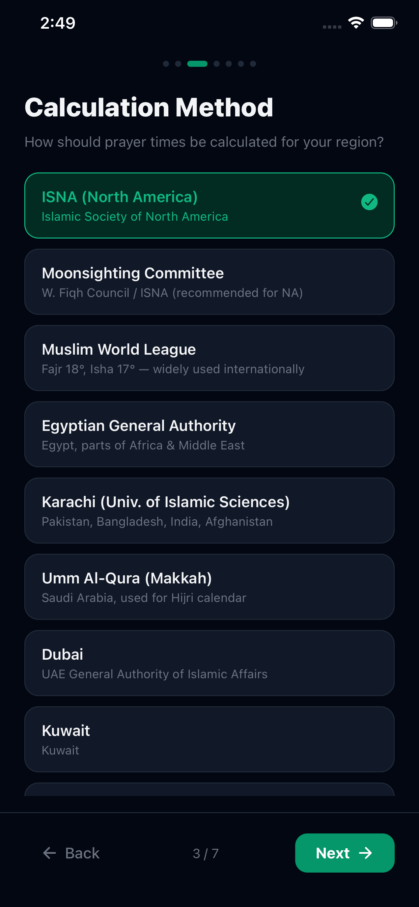Choose the Moonsighting Committee method
Screen dimensions: 419x907
click(x=209, y=282)
